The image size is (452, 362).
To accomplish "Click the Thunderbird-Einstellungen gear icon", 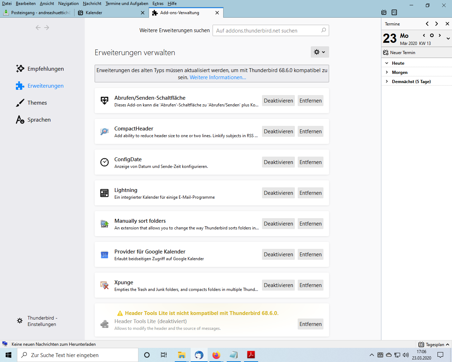I will pos(20,321).
